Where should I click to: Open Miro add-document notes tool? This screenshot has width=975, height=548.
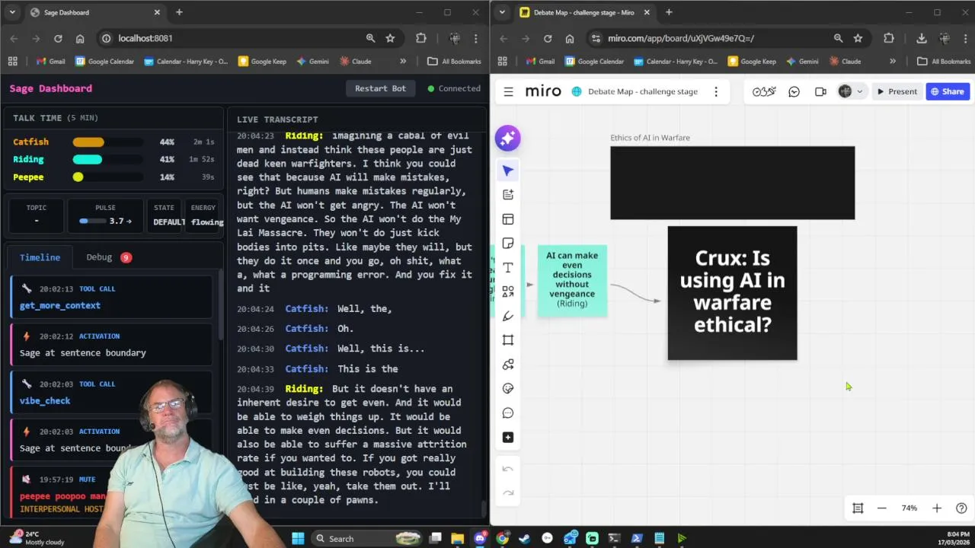(x=508, y=195)
